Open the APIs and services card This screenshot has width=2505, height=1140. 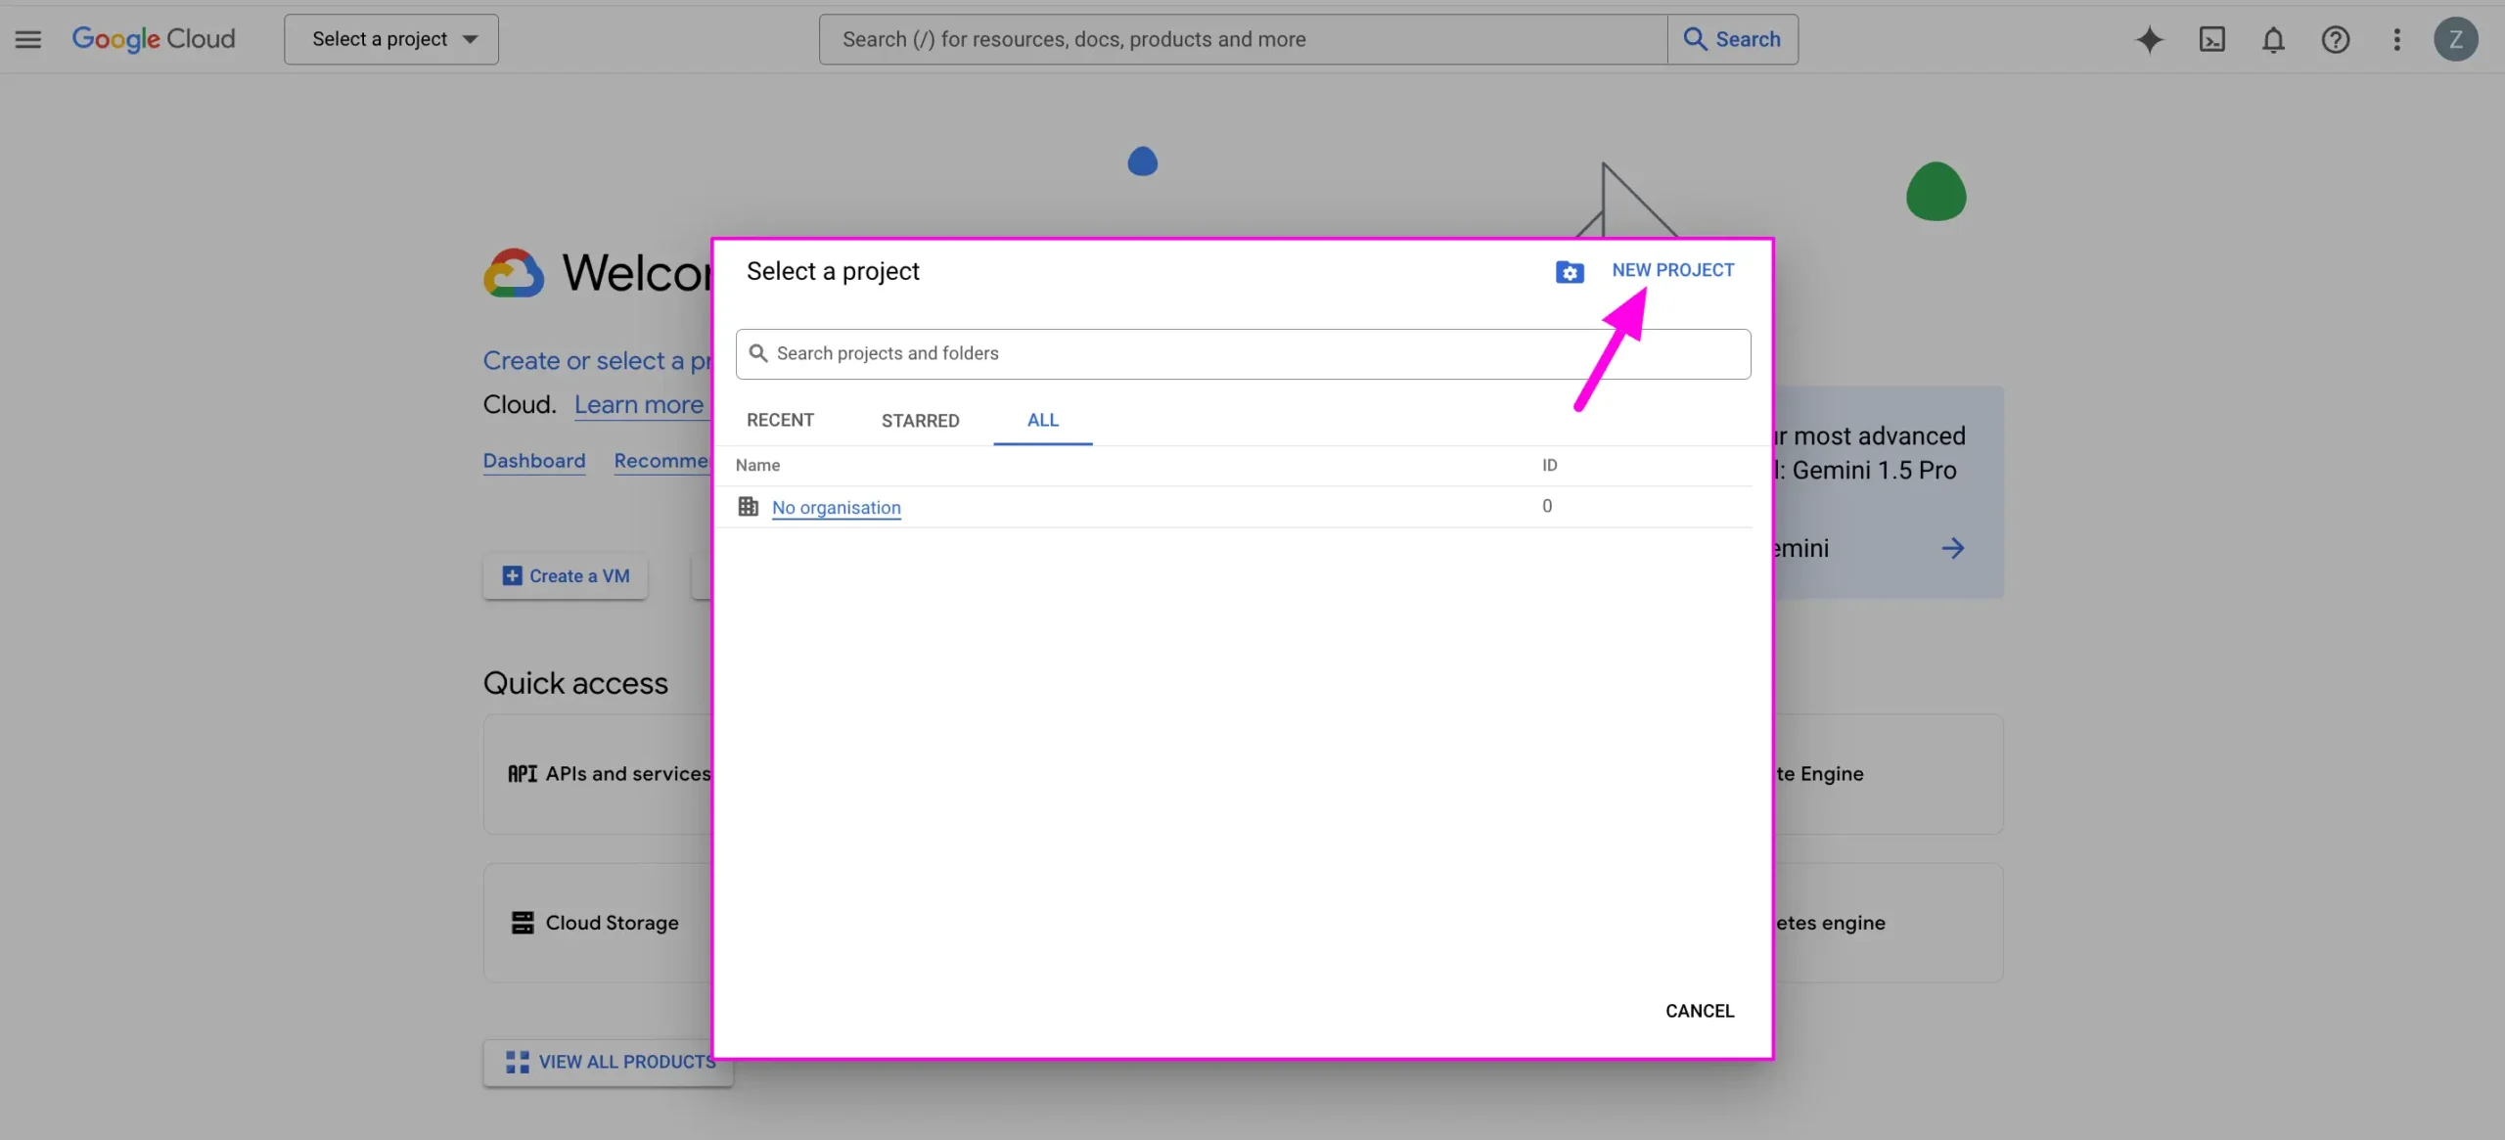(x=599, y=774)
